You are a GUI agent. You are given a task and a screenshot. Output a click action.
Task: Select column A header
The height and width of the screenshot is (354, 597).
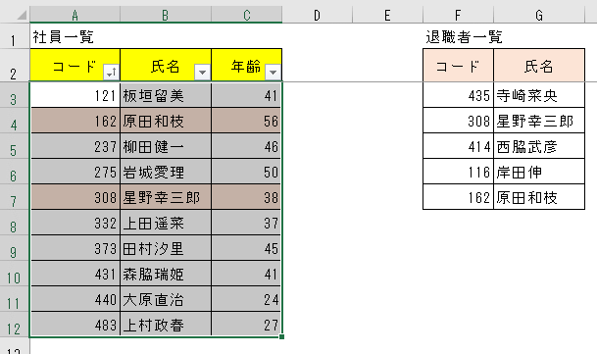pos(75,16)
